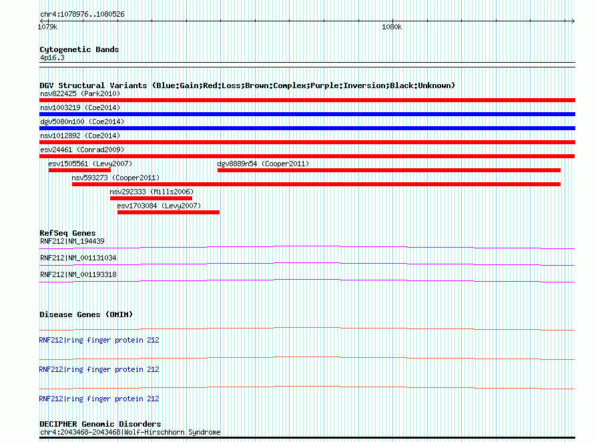Click the nsv1003219 (Coe2014) label
Image resolution: width=594 pixels, height=442 pixels.
(80, 107)
